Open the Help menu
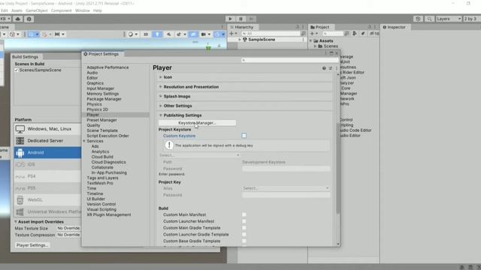481x270 pixels. 98,10
